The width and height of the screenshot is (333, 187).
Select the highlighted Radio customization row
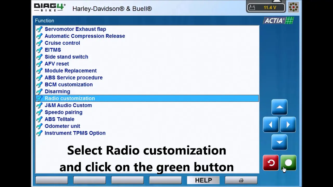coord(147,98)
